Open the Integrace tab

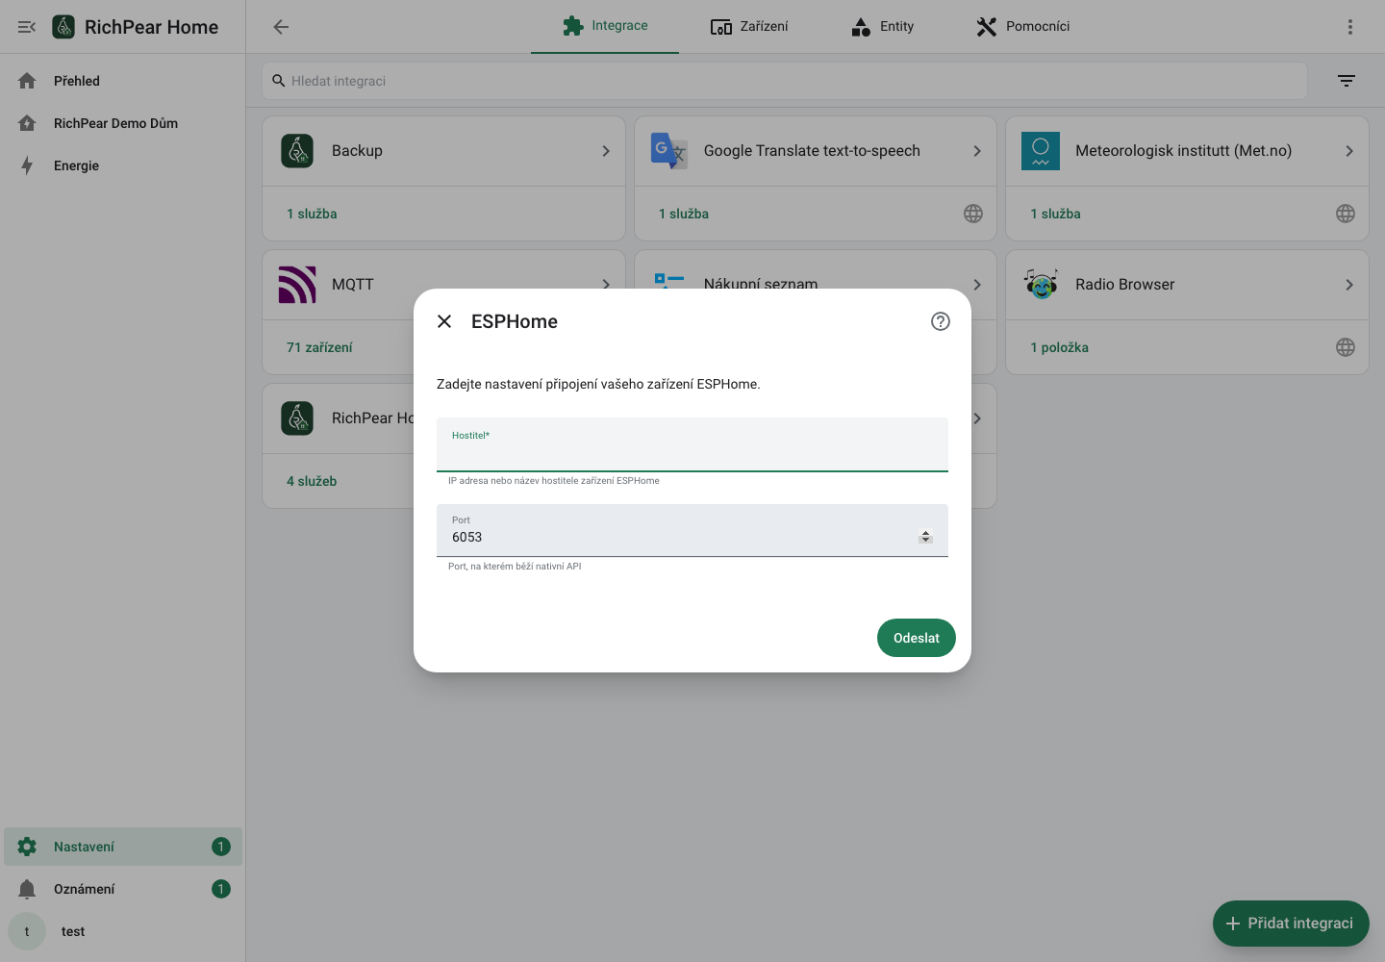coord(605,26)
